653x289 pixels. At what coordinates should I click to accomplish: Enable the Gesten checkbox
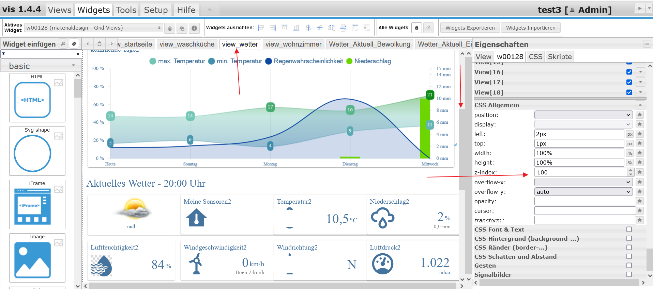[x=629, y=266]
